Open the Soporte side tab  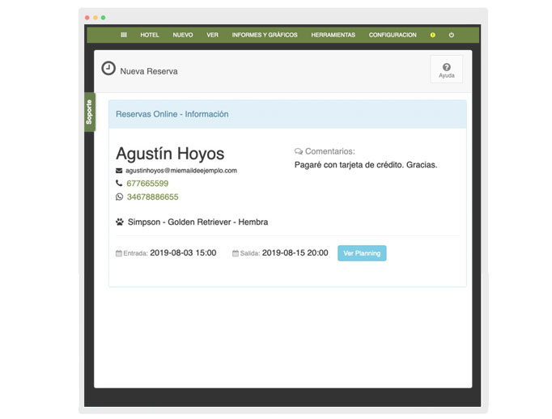click(x=89, y=112)
